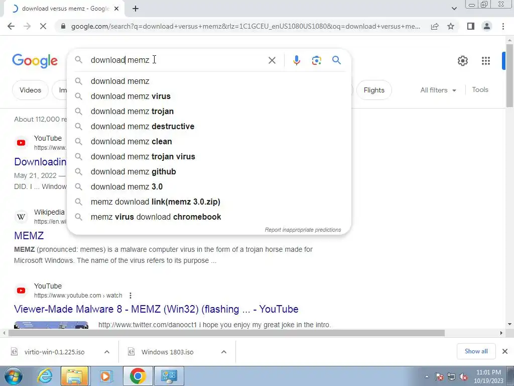Choose suggestion 'download memz clean'

pos(209,141)
